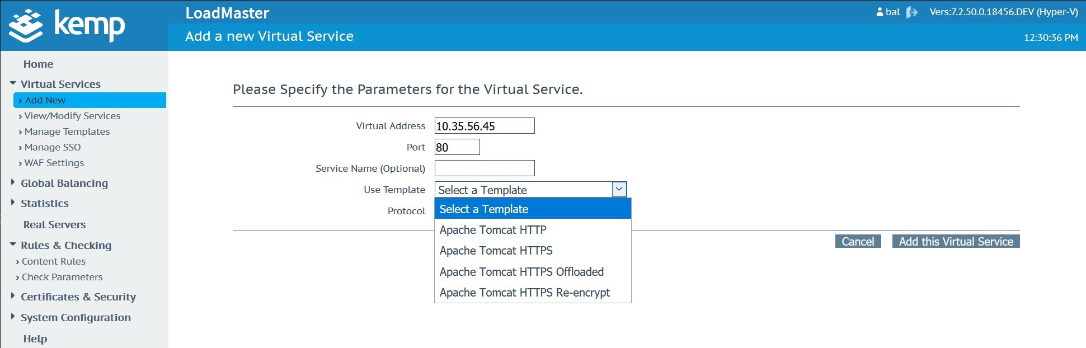Go to Manage Templates
The image size is (1086, 348).
(x=67, y=131)
